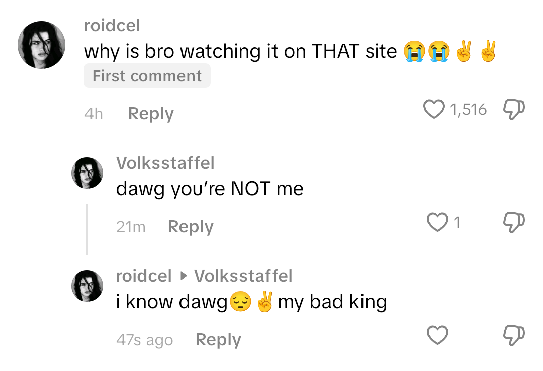
Task: Open the mentioned Volksstaffel username in reply
Action: 243,276
